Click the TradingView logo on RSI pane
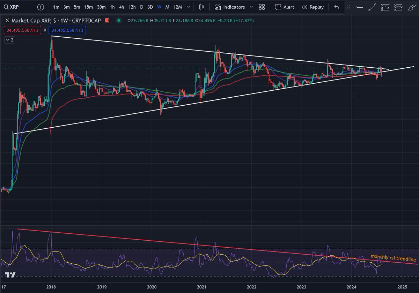419x293 pixels. [x=10, y=275]
